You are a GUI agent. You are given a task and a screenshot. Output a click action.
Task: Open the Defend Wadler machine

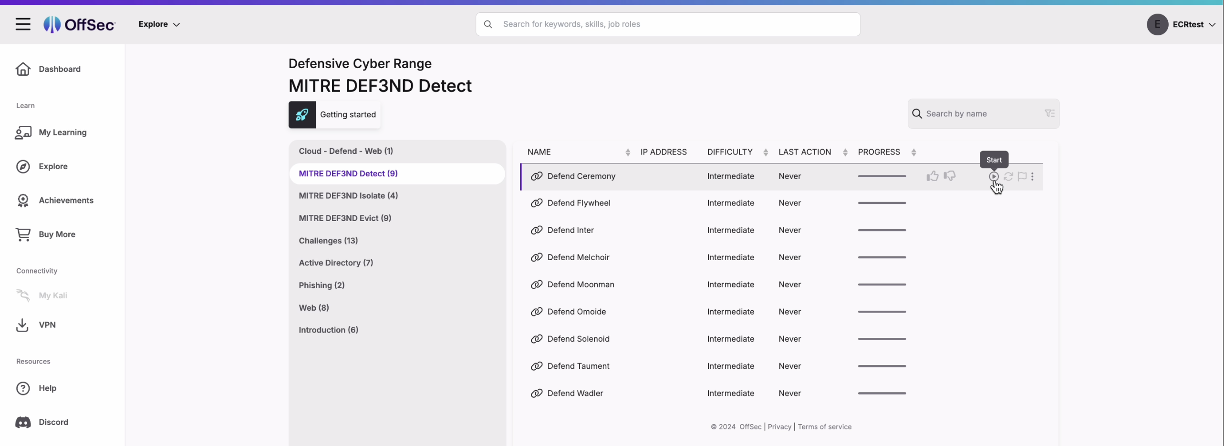click(575, 393)
